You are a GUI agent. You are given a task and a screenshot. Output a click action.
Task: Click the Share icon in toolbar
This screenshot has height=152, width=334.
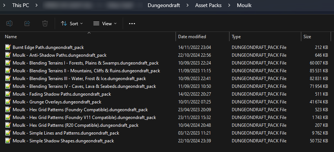click(x=27, y=23)
